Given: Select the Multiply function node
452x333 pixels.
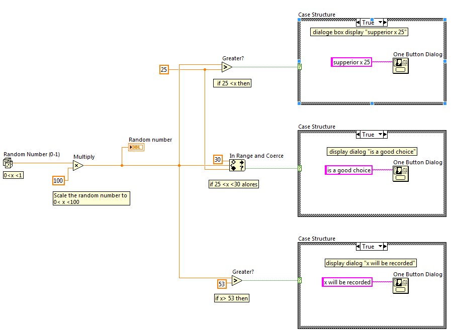Looking at the screenshot, I should click(78, 166).
